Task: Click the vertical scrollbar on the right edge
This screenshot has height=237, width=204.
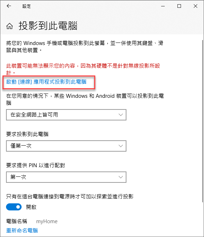Action: click(x=203, y=121)
